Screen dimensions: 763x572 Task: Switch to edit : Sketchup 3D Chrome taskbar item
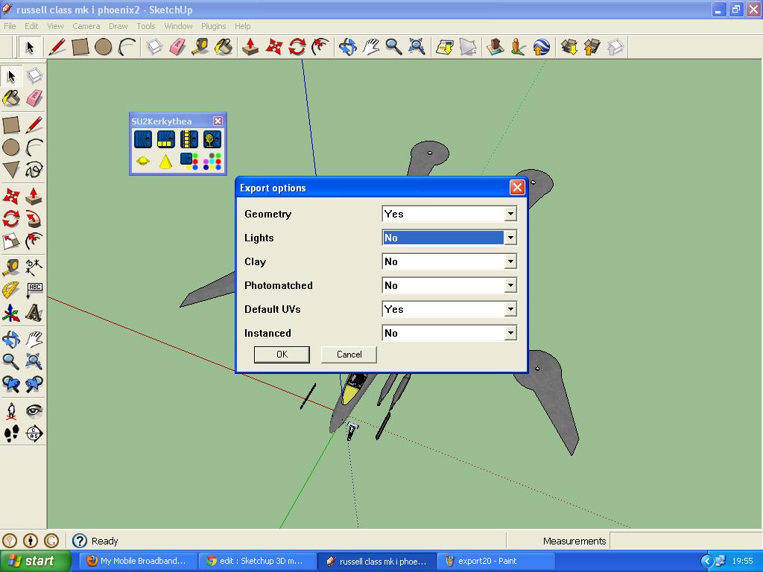pos(258,561)
